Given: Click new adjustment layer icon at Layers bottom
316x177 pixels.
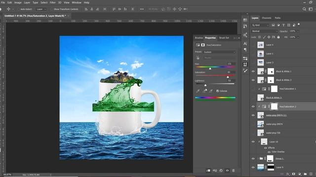Looking at the screenshot, I should [x=300, y=174].
